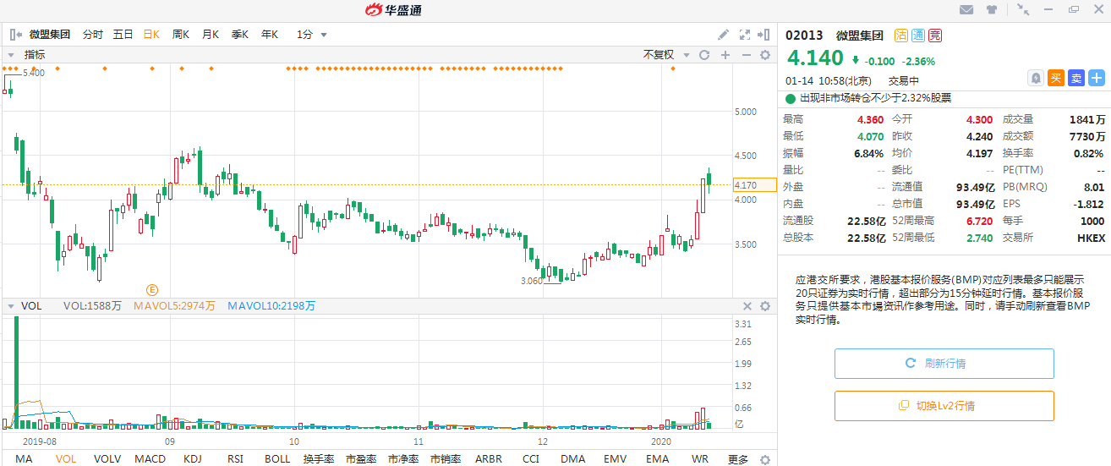Toggle the MA indicator
This screenshot has height=466, width=1111.
(x=24, y=459)
